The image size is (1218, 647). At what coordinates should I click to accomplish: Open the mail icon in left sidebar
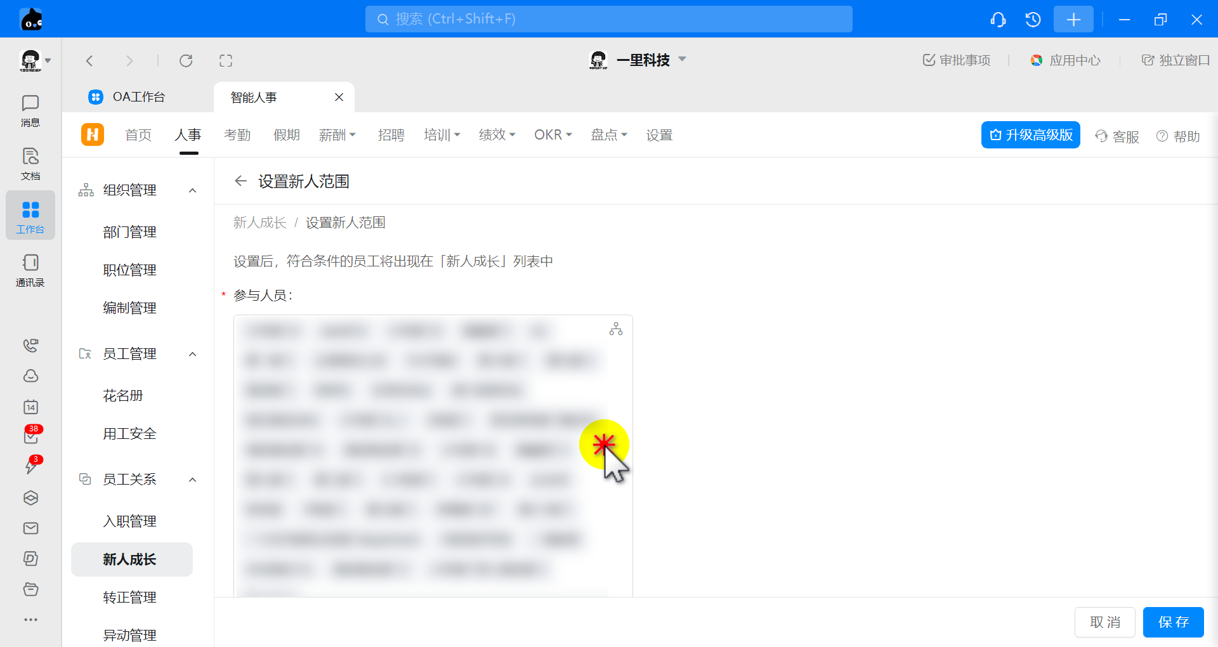click(x=30, y=528)
